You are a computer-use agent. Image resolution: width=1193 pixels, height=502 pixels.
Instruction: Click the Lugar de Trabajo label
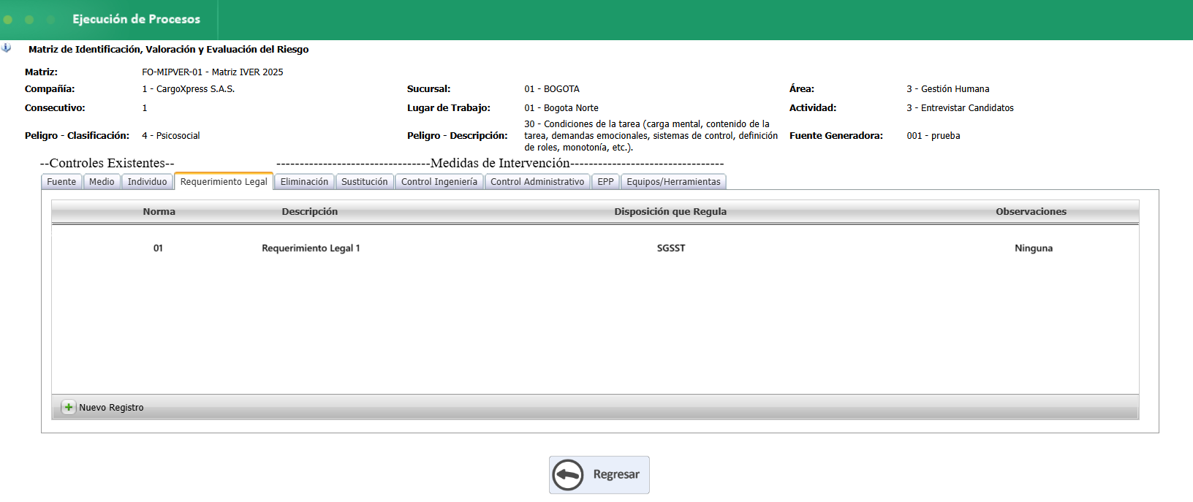click(x=449, y=108)
